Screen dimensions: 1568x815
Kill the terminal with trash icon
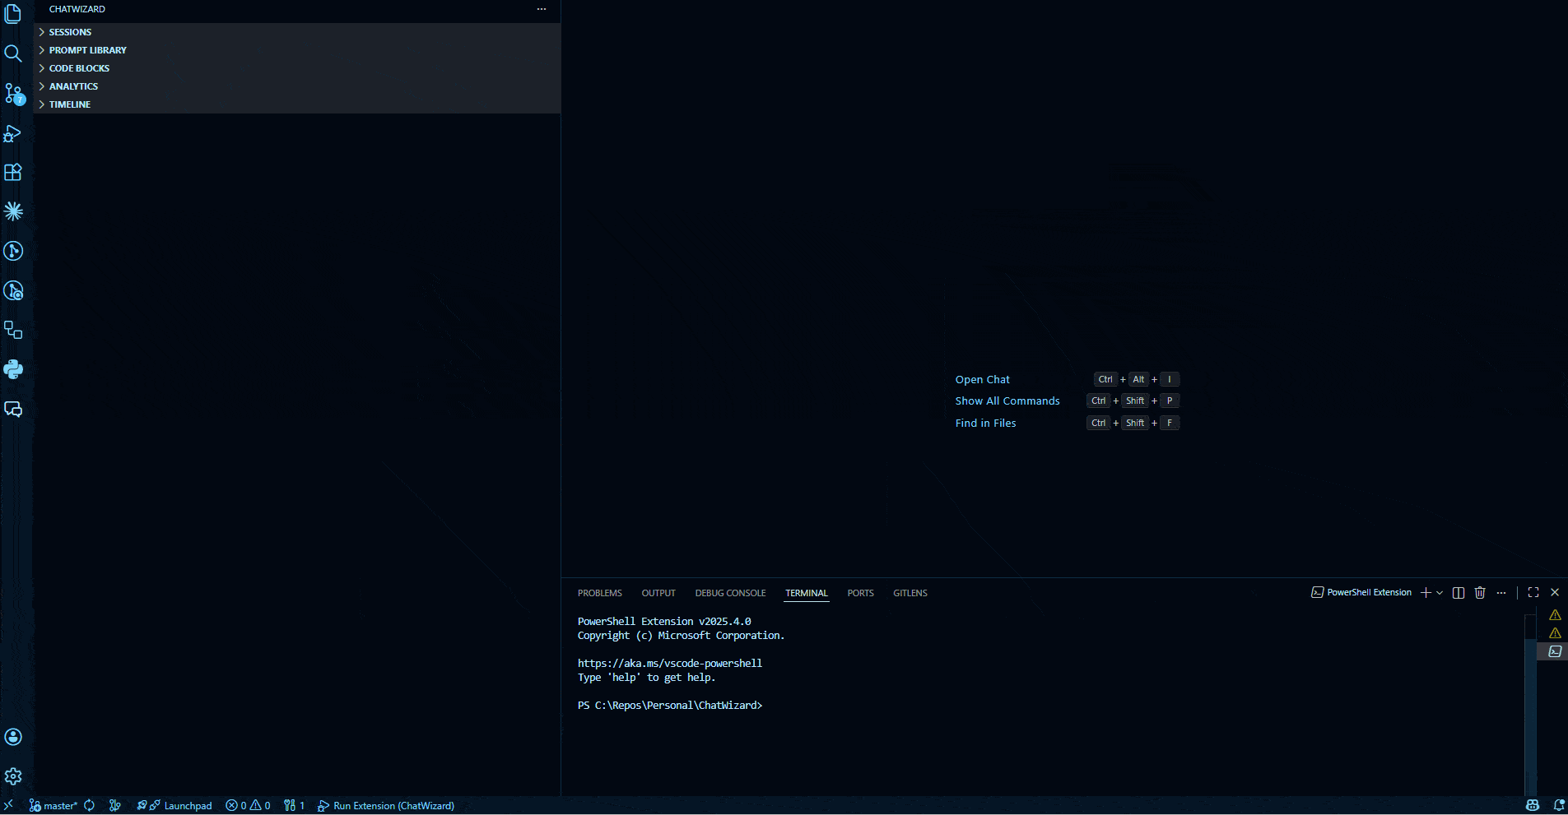[1480, 593]
